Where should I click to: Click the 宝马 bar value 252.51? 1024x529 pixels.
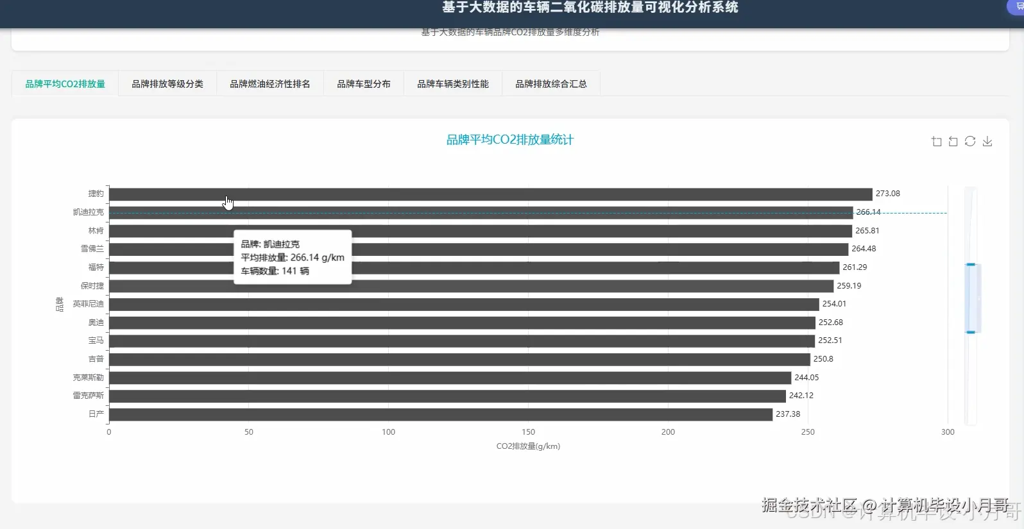tap(830, 340)
